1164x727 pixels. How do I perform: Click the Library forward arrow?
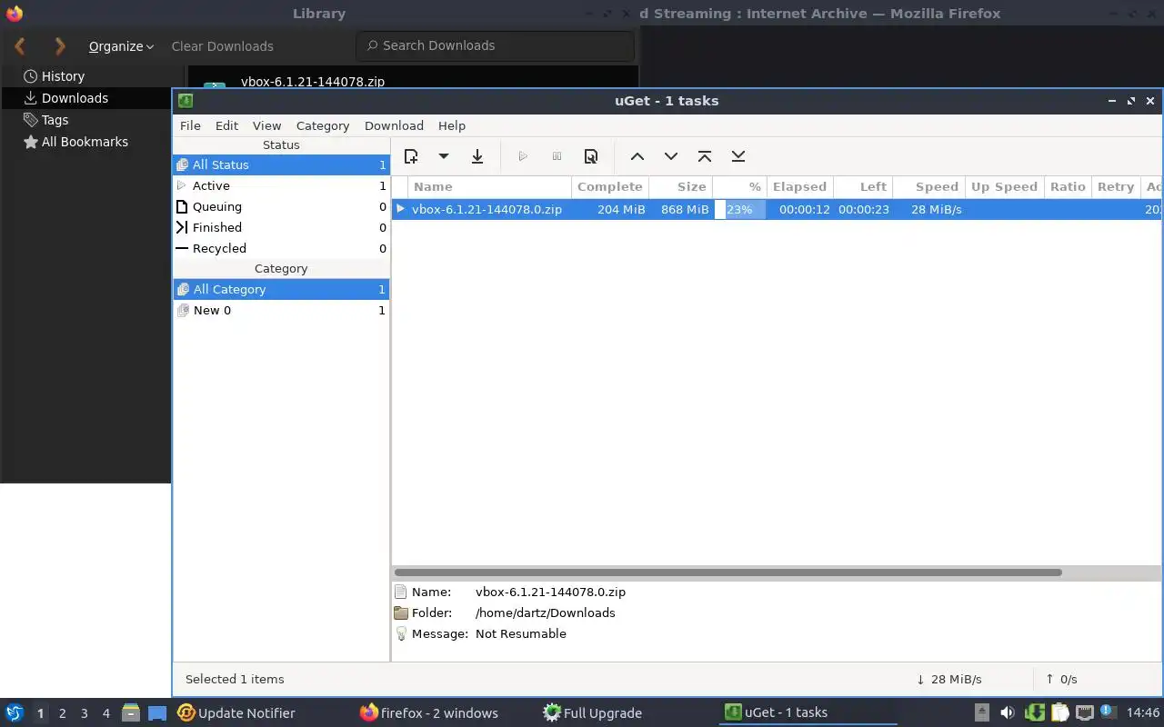[60, 45]
